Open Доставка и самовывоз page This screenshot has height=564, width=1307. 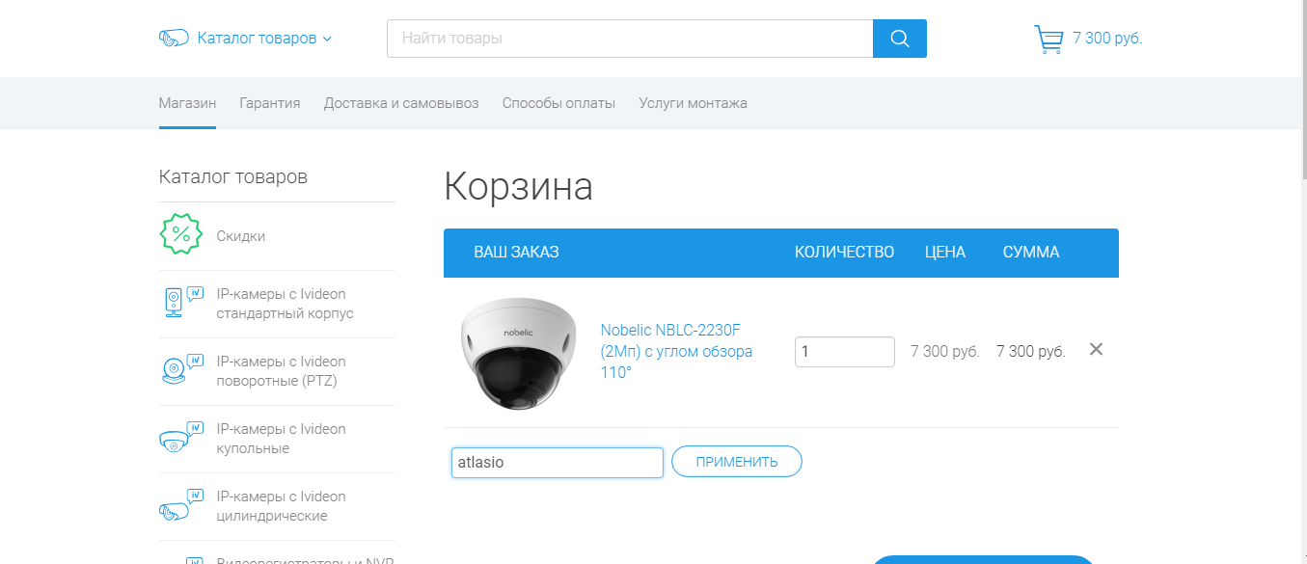401,103
